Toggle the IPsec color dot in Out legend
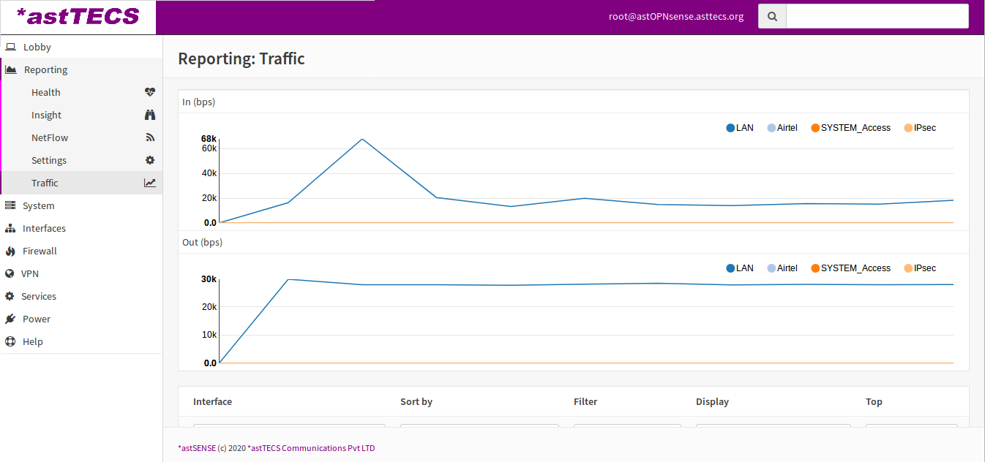Screen dimensions: 985x462 click(x=908, y=268)
